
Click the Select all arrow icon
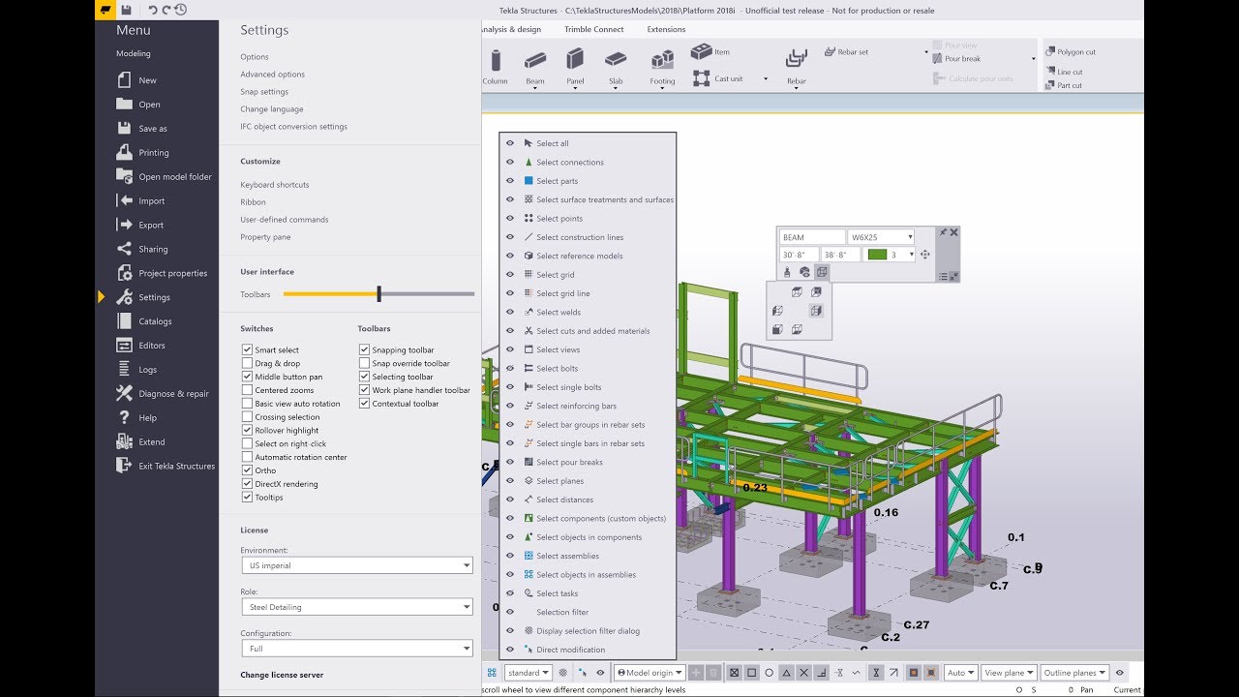click(x=529, y=143)
